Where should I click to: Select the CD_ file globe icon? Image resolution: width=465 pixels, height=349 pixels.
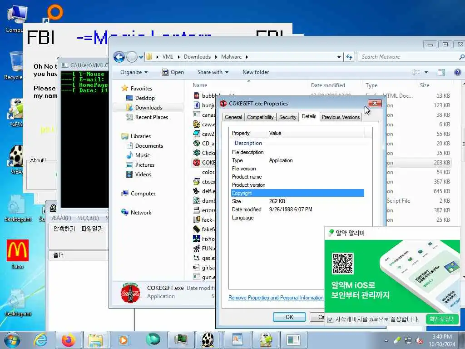(196, 143)
